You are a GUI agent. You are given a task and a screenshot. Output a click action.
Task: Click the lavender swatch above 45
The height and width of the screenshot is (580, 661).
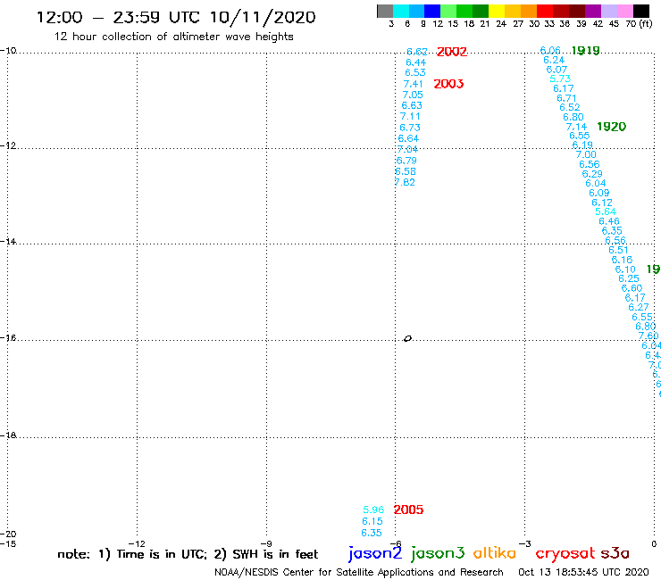[x=609, y=11]
